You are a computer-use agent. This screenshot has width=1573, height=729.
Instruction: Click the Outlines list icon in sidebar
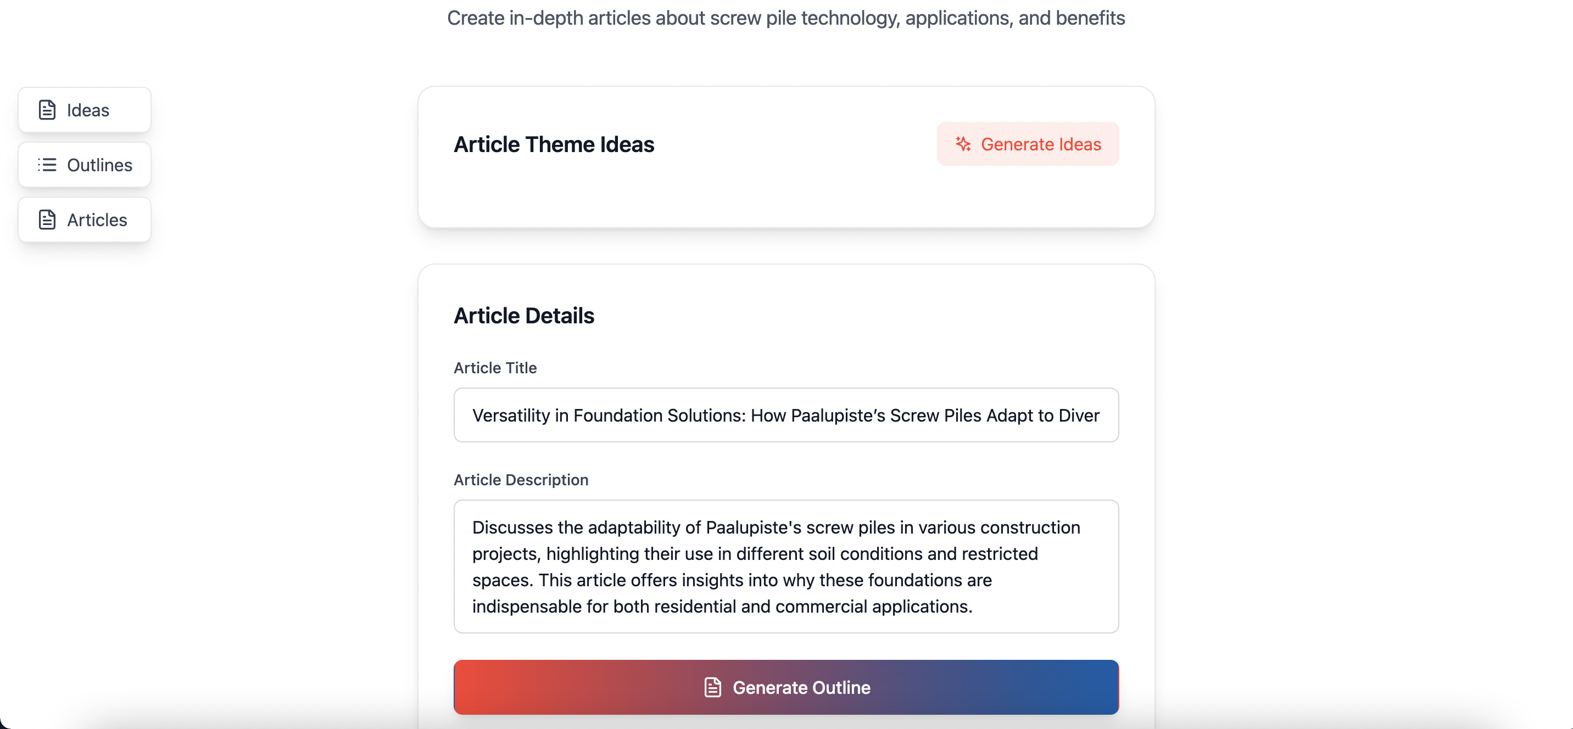(x=47, y=165)
